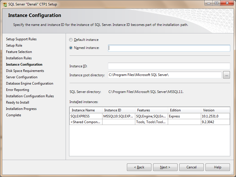Open the browse (...) button for root directory
This screenshot has width=236, height=177.
coord(227,75)
